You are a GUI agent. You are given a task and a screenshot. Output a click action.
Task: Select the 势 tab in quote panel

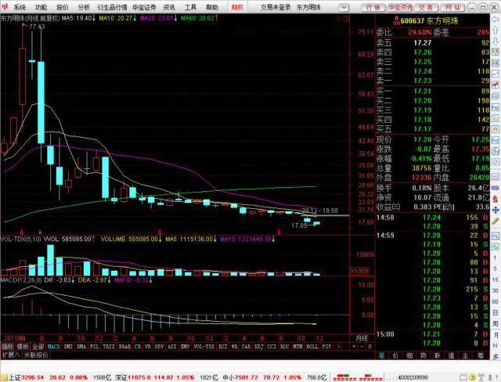coord(424,355)
